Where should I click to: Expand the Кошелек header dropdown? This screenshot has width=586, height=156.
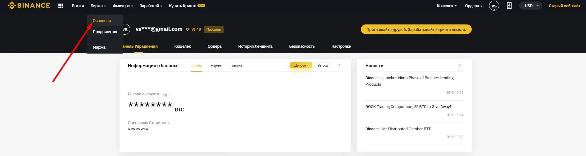point(447,6)
